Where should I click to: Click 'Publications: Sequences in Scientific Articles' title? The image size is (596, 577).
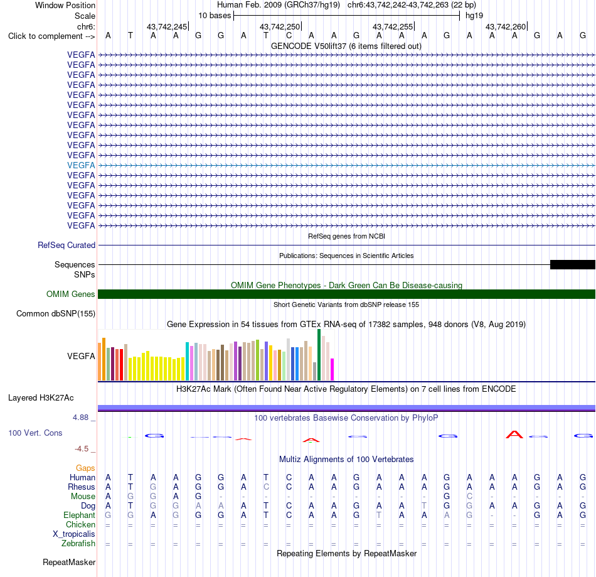coord(346,256)
